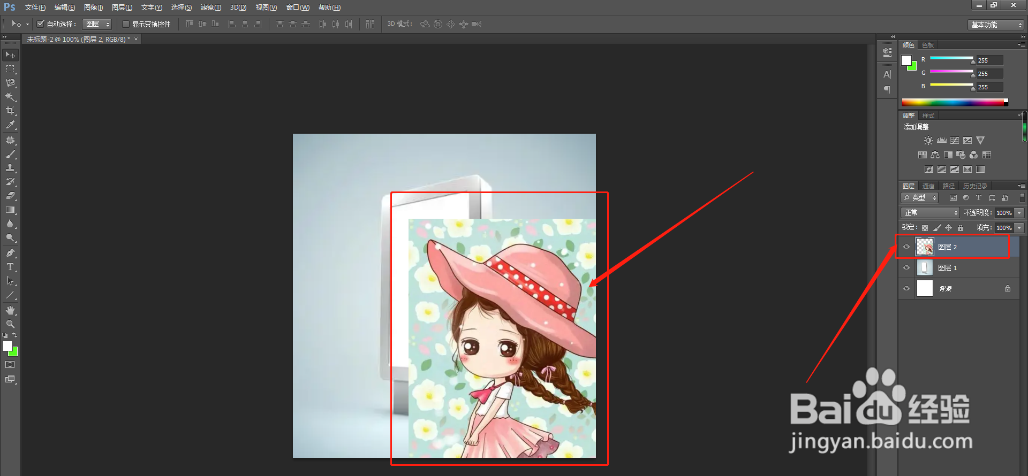Image resolution: width=1028 pixels, height=476 pixels.
Task: Open the auto-select 图层 dropdown
Action: 97,24
